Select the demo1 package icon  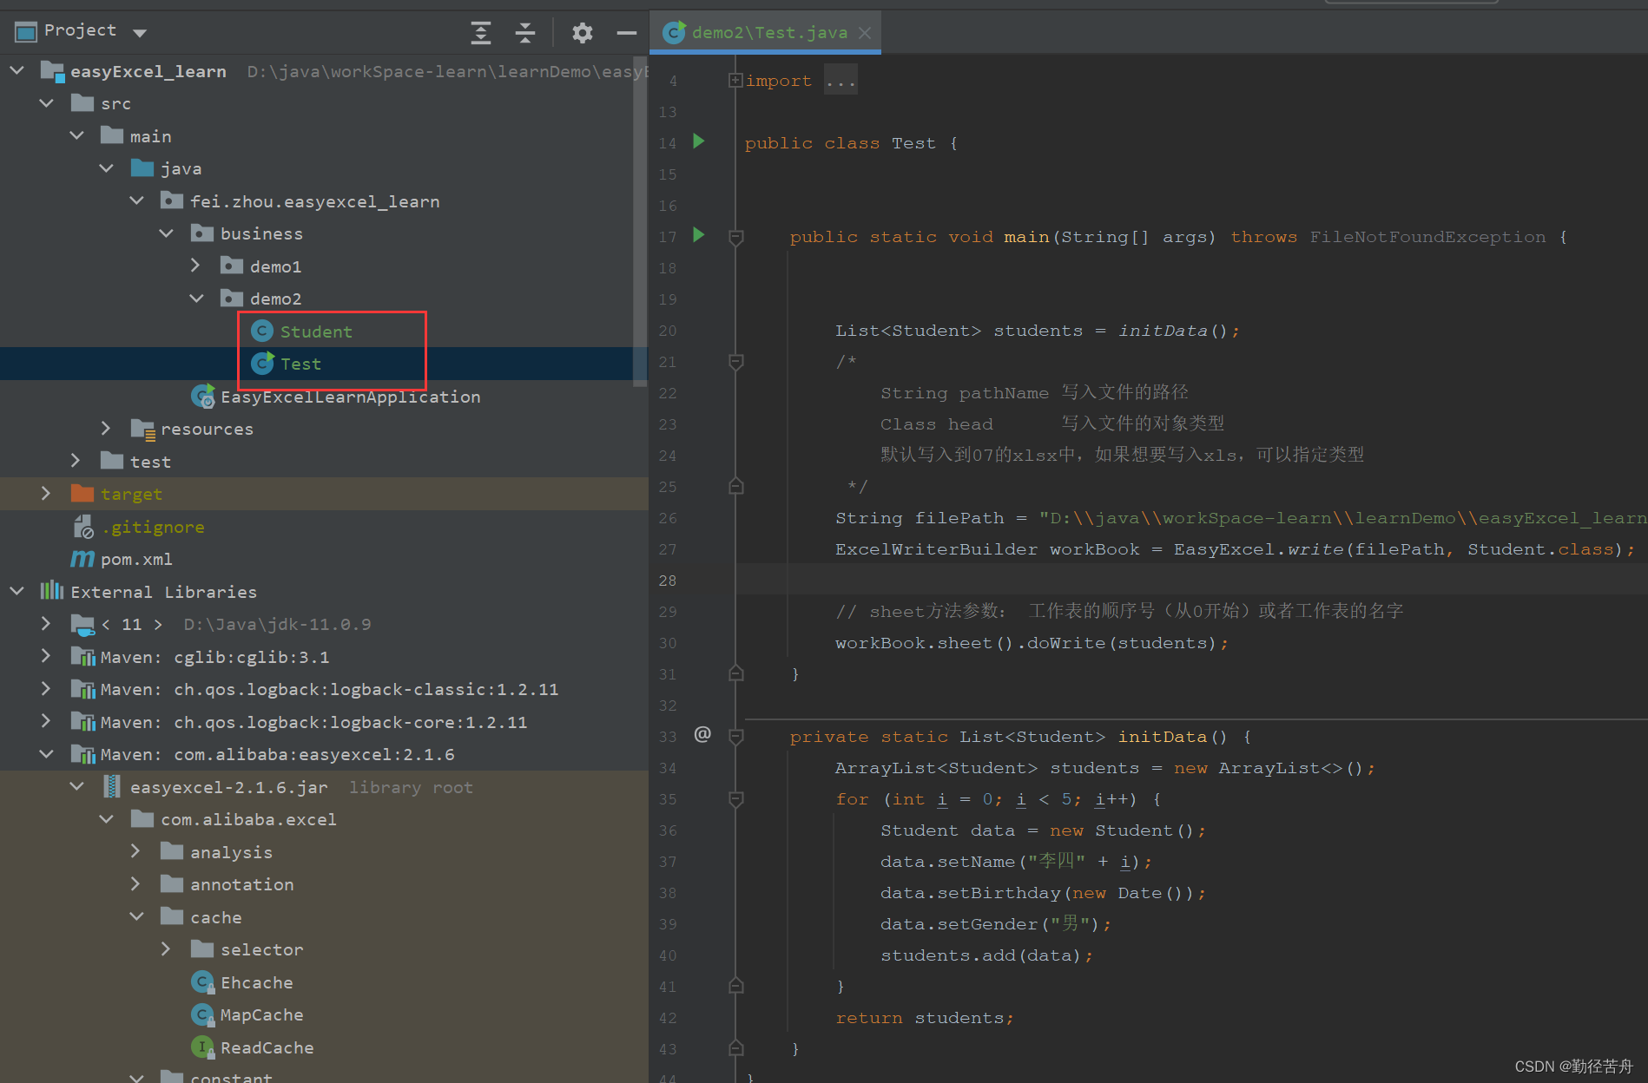pyautogui.click(x=232, y=266)
